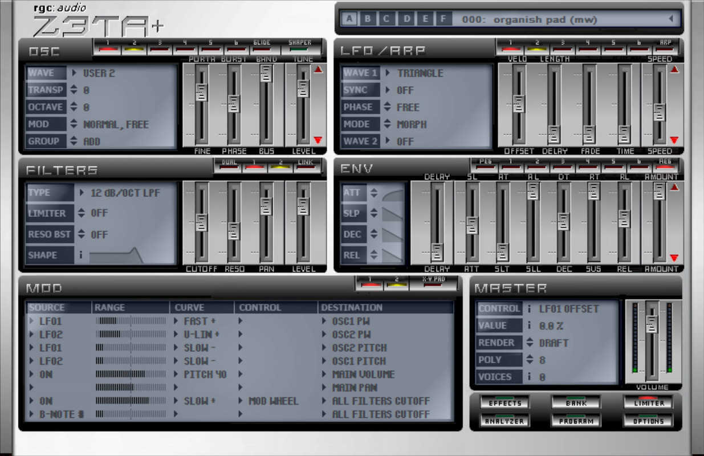Screen dimensions: 704x456
Task: Select the PEG envelope button
Action: [x=485, y=165]
